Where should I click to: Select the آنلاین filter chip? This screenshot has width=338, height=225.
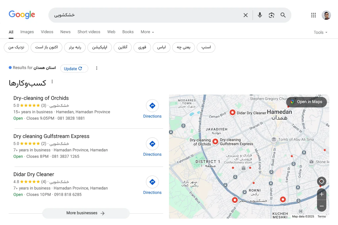(123, 47)
